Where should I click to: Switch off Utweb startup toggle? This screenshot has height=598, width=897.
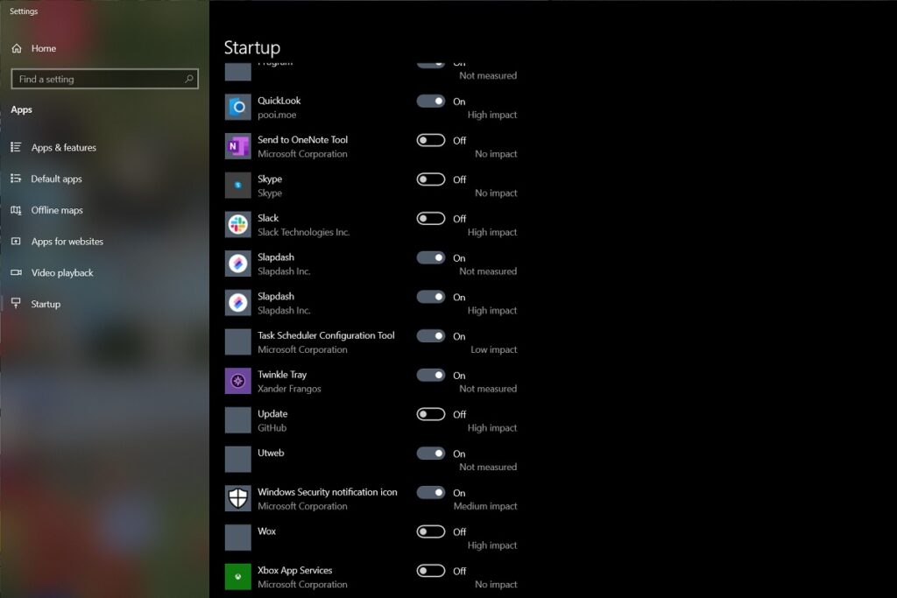[x=431, y=454]
